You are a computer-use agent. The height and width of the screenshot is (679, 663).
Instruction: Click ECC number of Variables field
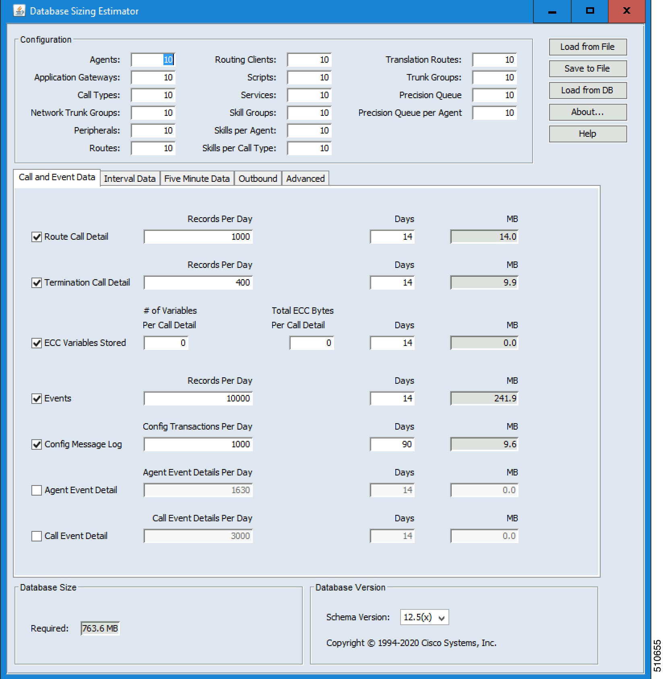(166, 343)
